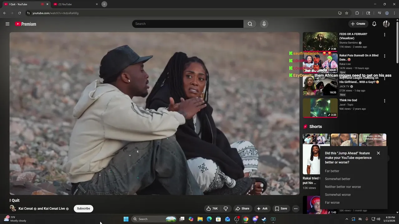Image resolution: width=399 pixels, height=224 pixels.
Task: Click the Ask button
Action: tap(262, 208)
